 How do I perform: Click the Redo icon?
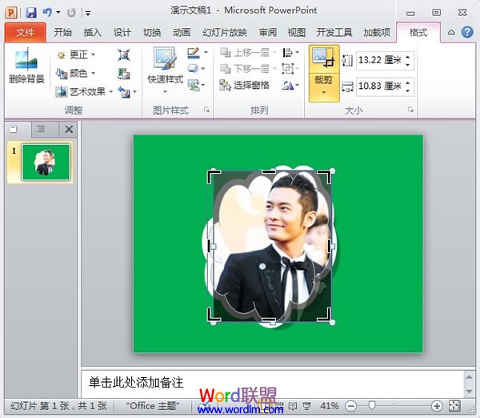pyautogui.click(x=71, y=13)
